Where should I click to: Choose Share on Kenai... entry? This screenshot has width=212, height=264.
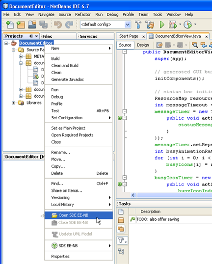(x=79, y=190)
